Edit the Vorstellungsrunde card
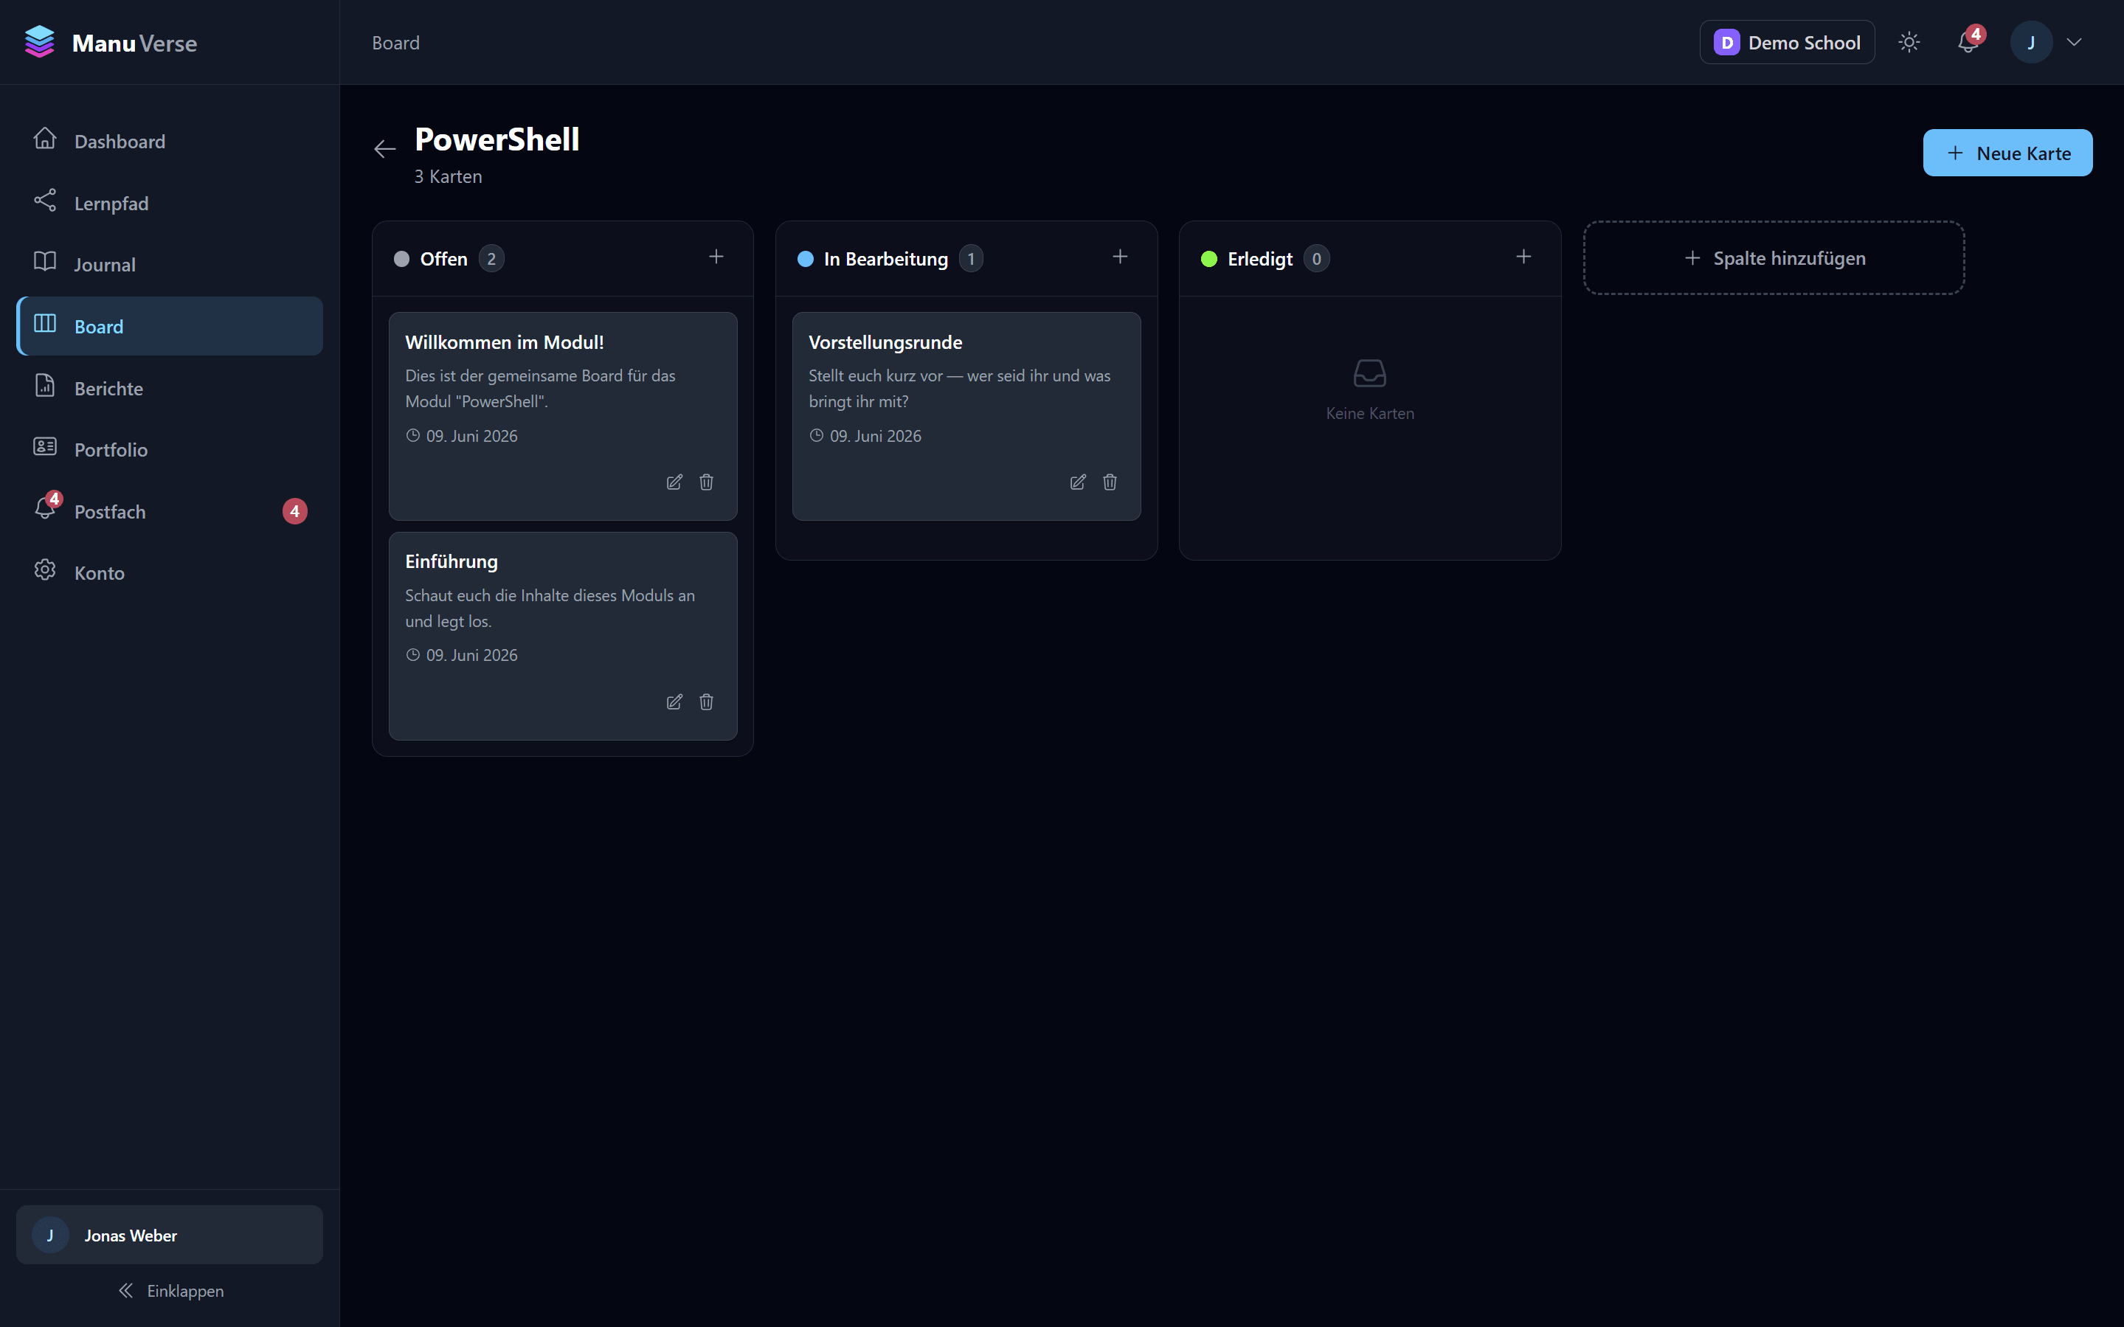This screenshot has height=1327, width=2124. tap(1078, 482)
